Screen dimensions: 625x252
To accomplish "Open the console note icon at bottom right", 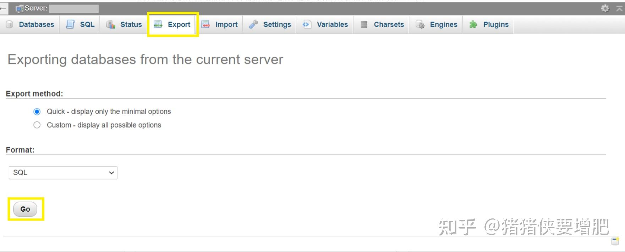I will pyautogui.click(x=615, y=241).
